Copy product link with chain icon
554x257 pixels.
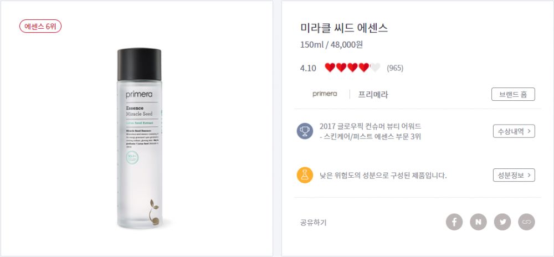point(526,222)
